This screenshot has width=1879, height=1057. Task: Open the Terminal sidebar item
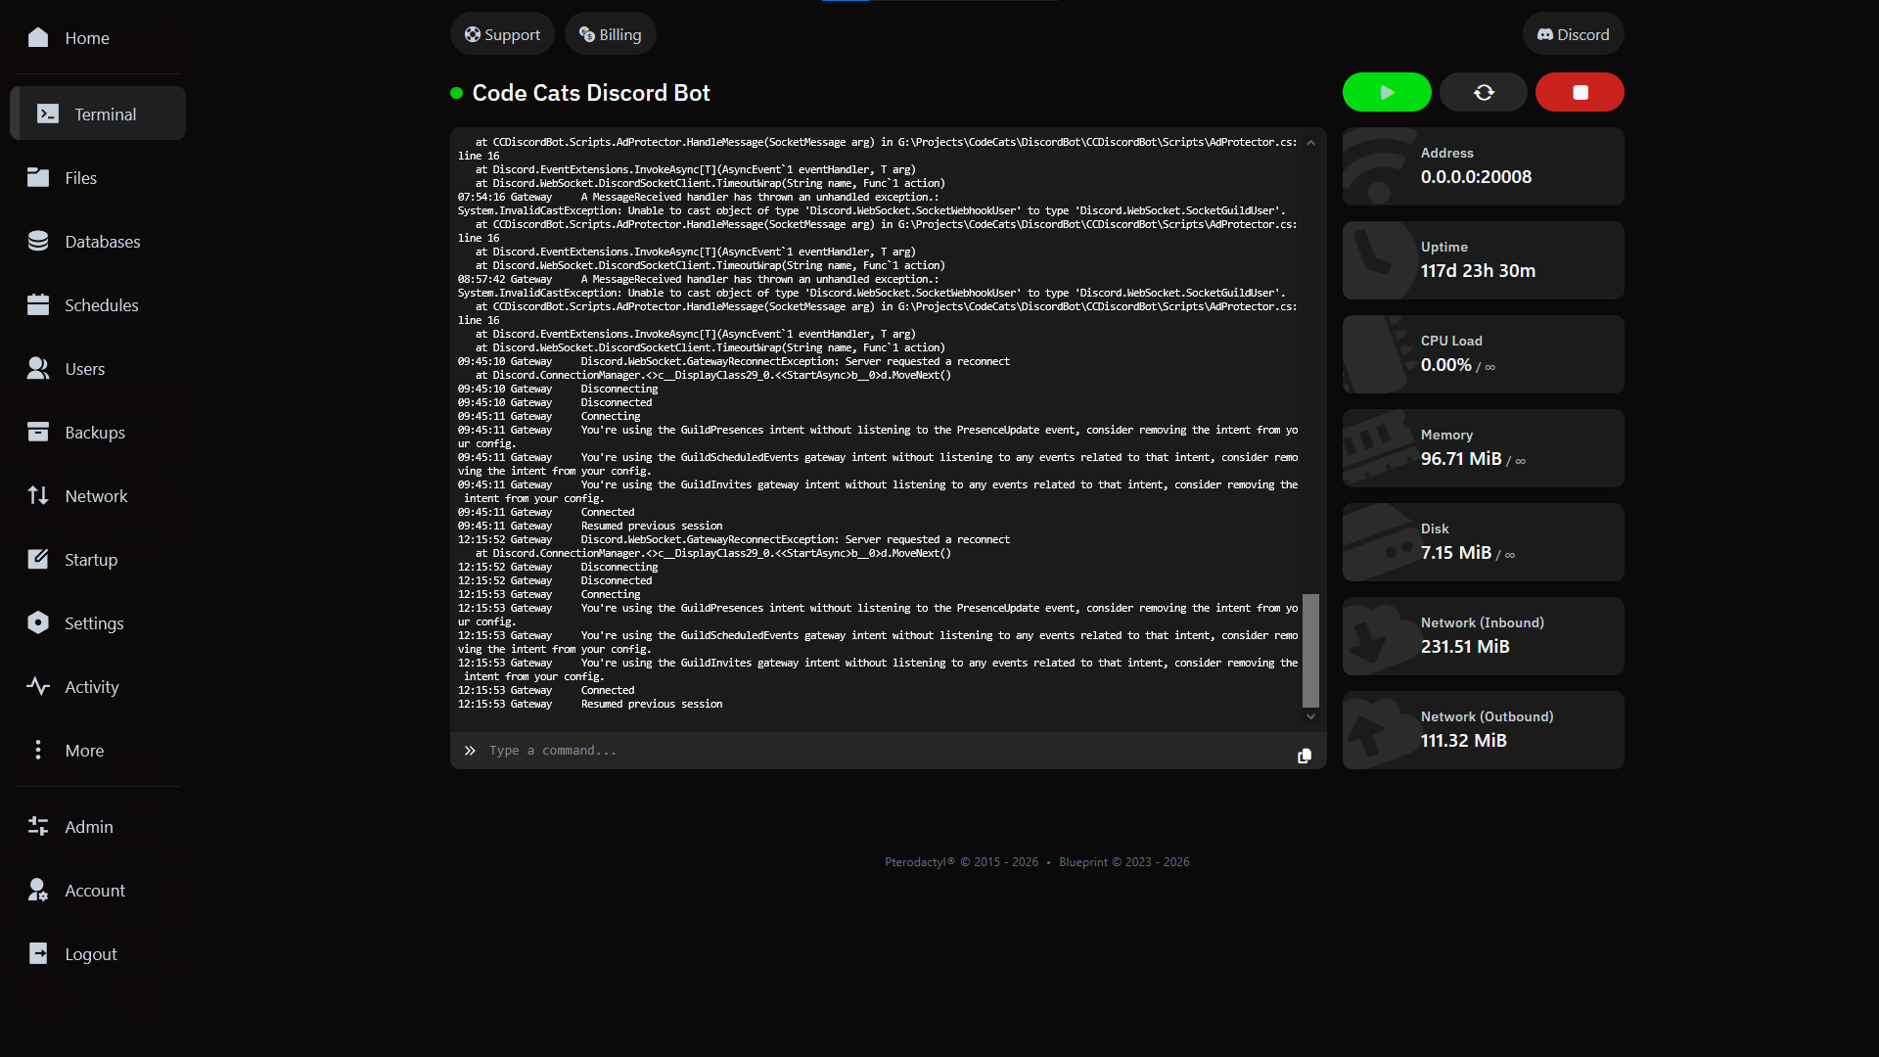(x=98, y=114)
